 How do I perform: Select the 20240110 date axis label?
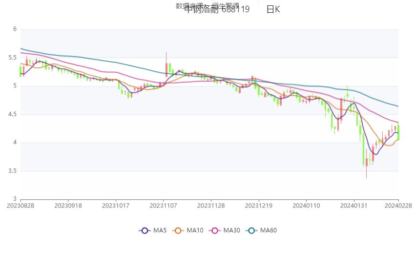pos(306,206)
